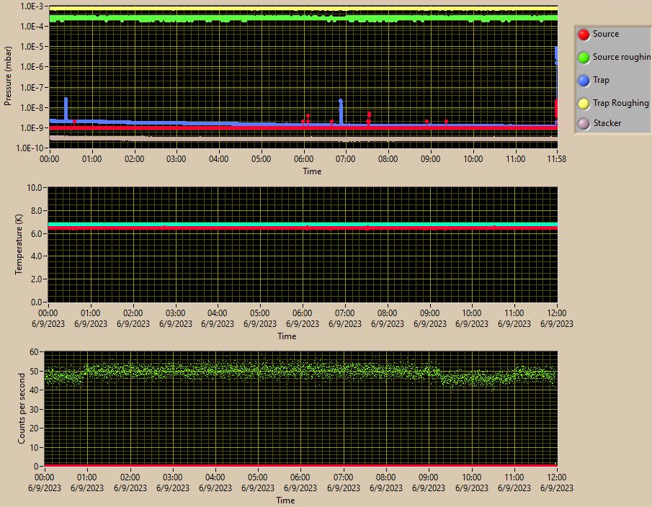This screenshot has height=507, width=652.
Task: Click the gray Stacker legend icon
Action: [x=584, y=124]
